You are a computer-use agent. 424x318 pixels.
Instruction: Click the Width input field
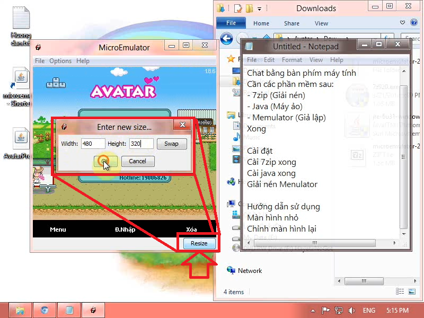[x=93, y=144]
